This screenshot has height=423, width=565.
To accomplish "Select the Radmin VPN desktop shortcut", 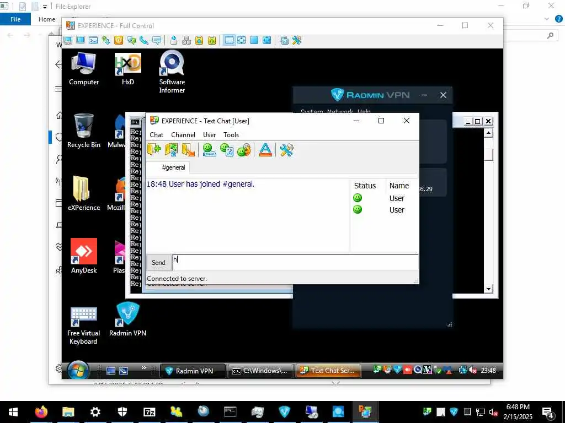I will pos(127,319).
